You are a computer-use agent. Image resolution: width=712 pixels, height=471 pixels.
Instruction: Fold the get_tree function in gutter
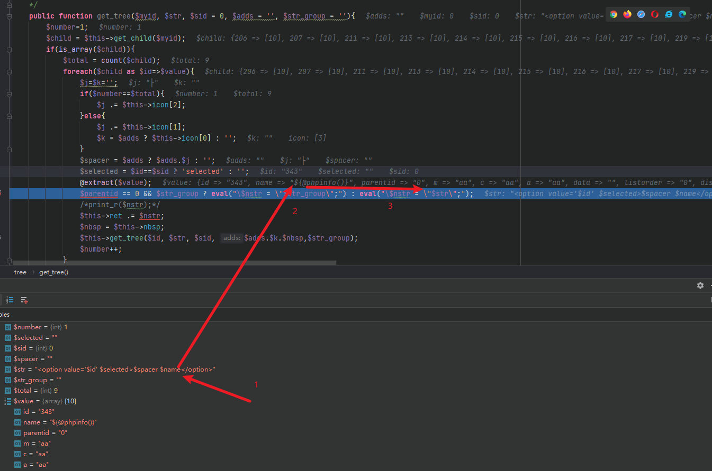tap(10, 16)
